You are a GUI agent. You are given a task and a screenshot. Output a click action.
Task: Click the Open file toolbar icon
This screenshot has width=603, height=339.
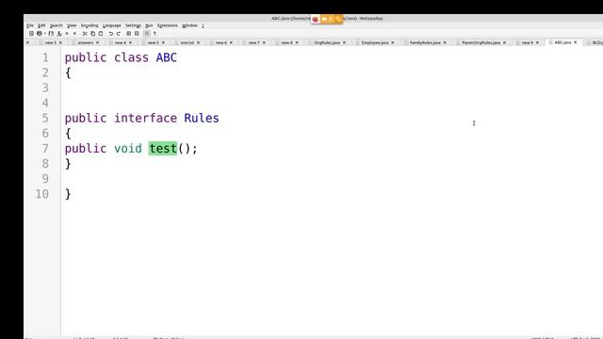pos(40,34)
